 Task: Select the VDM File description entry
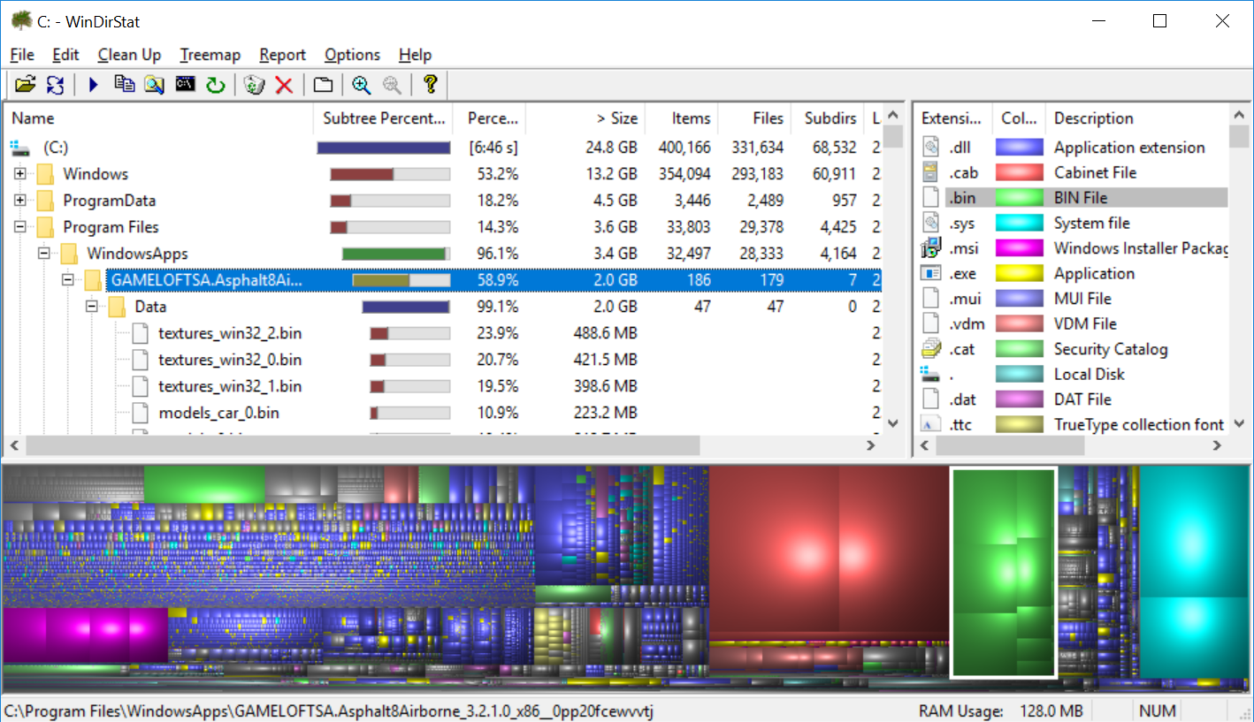(x=1085, y=323)
